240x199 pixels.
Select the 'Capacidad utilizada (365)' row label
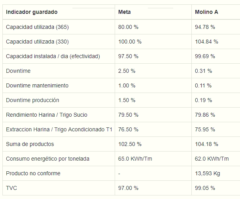pyautogui.click(x=37, y=27)
